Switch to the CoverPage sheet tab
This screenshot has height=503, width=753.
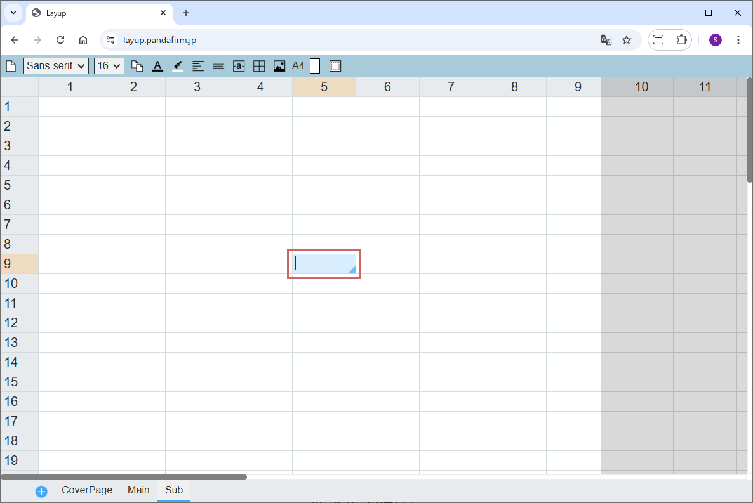(87, 490)
